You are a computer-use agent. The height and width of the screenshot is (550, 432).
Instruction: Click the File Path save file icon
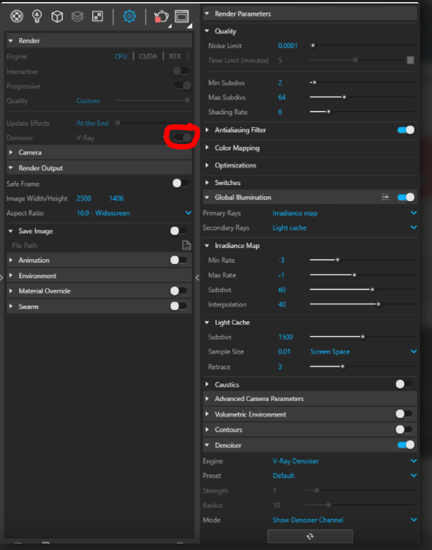(x=186, y=246)
